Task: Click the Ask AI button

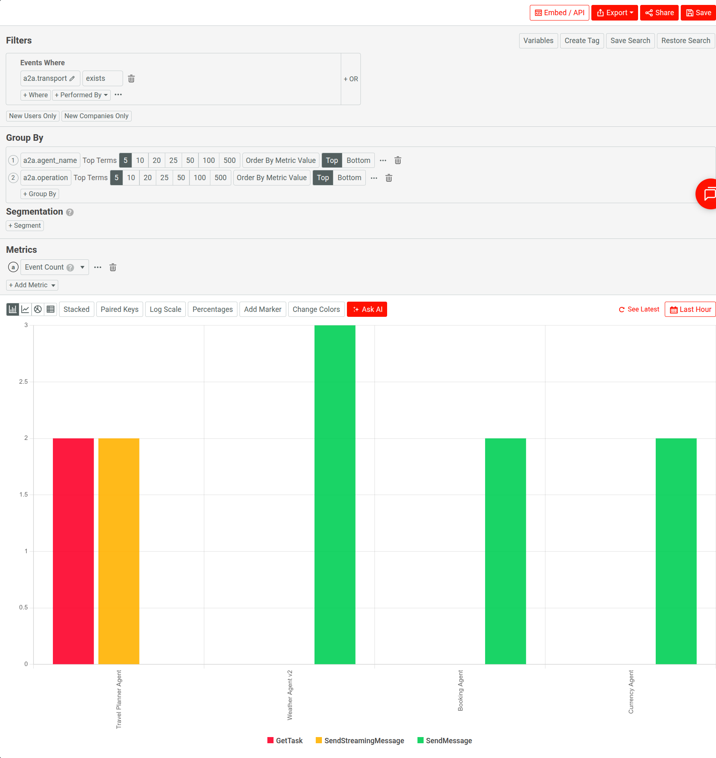Action: (x=367, y=309)
